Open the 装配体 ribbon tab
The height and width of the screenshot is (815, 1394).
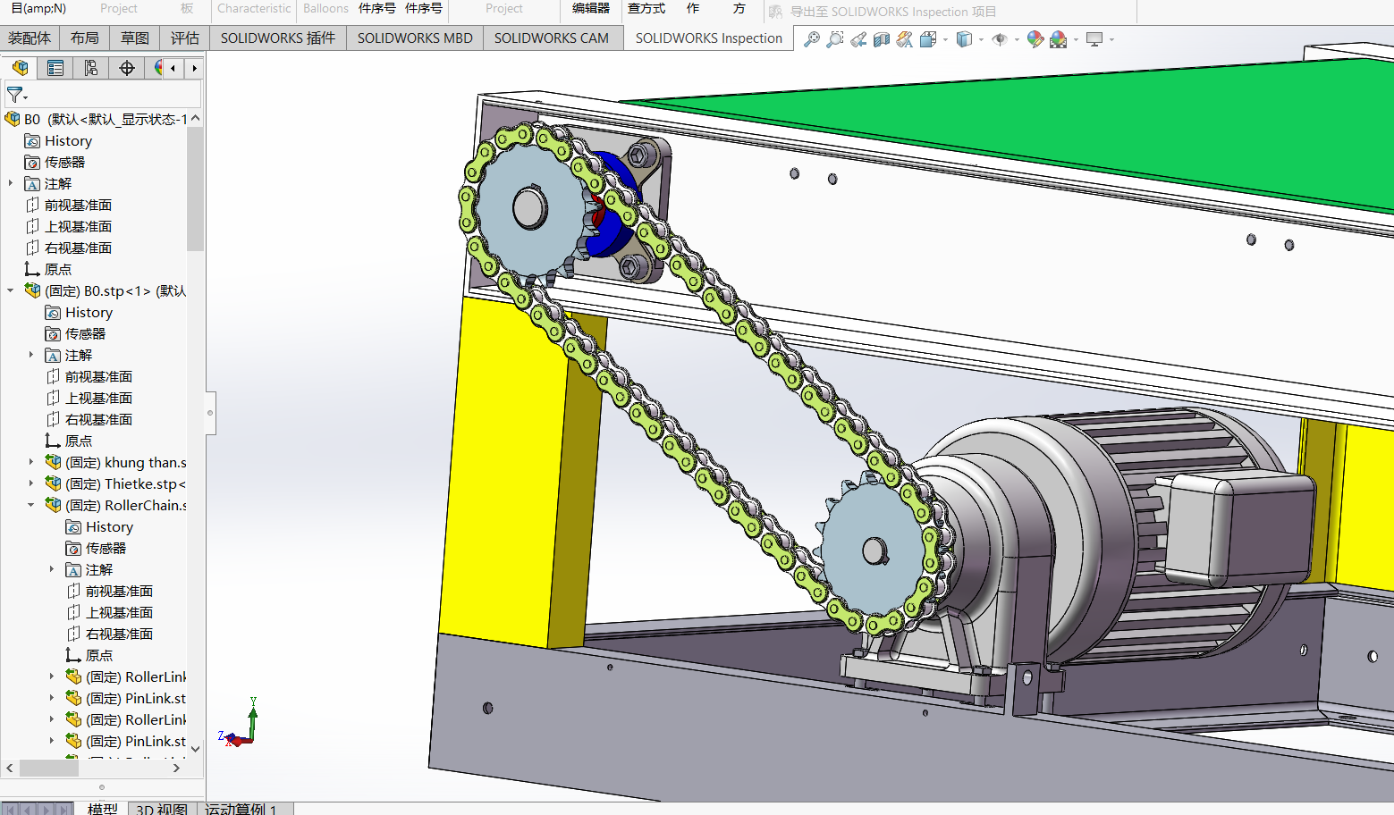[30, 38]
